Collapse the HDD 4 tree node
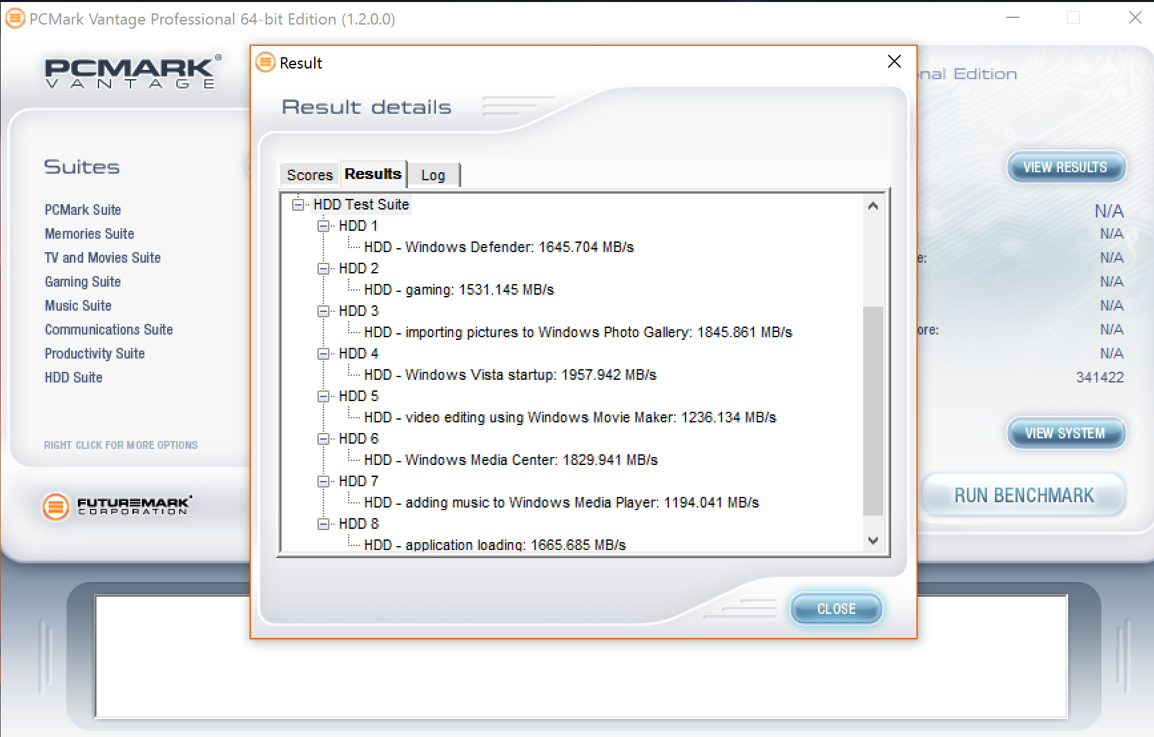 tap(323, 354)
